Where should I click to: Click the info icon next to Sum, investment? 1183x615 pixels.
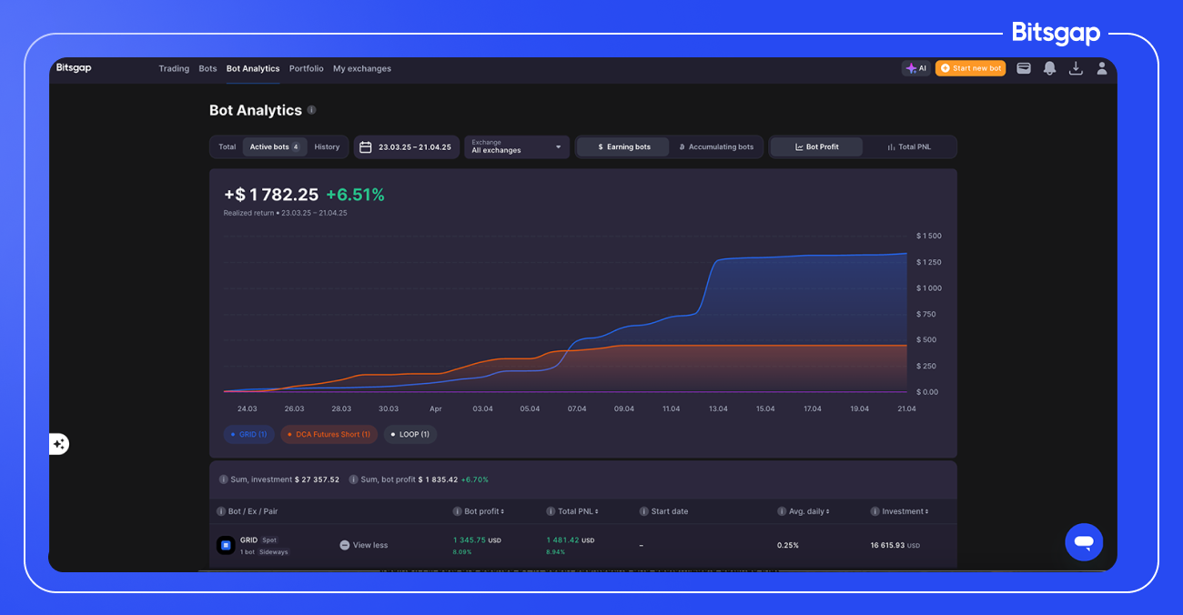[224, 479]
